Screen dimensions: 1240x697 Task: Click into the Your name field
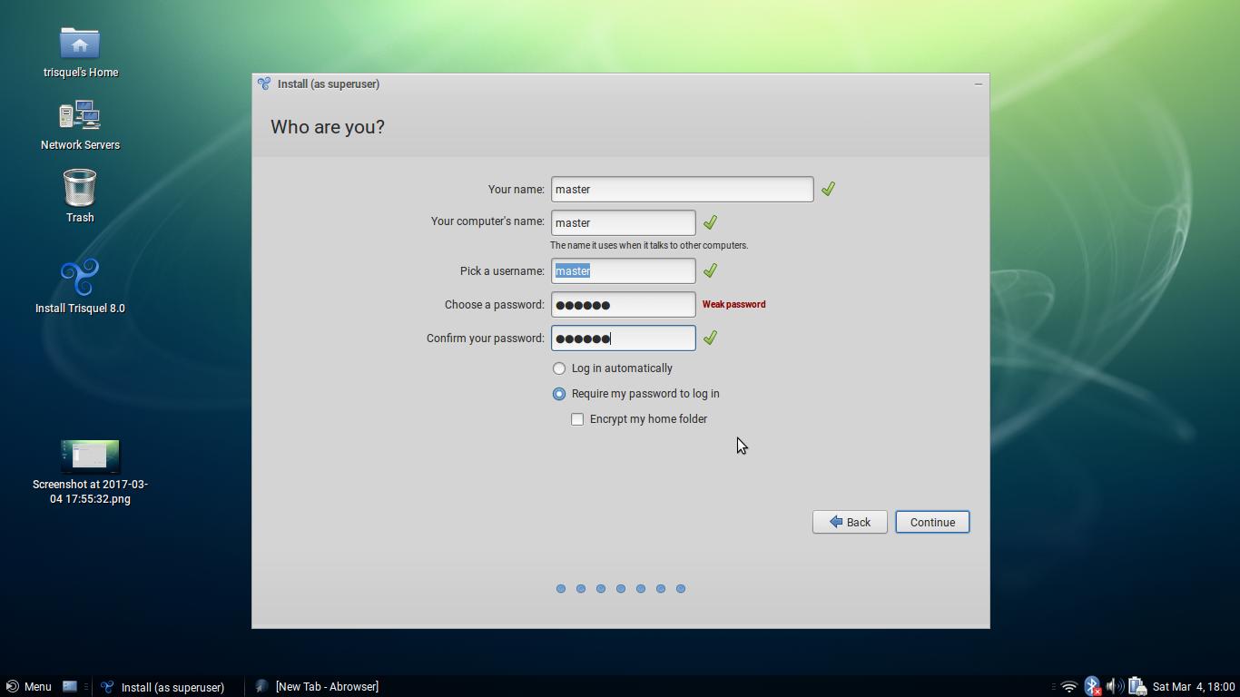[682, 189]
